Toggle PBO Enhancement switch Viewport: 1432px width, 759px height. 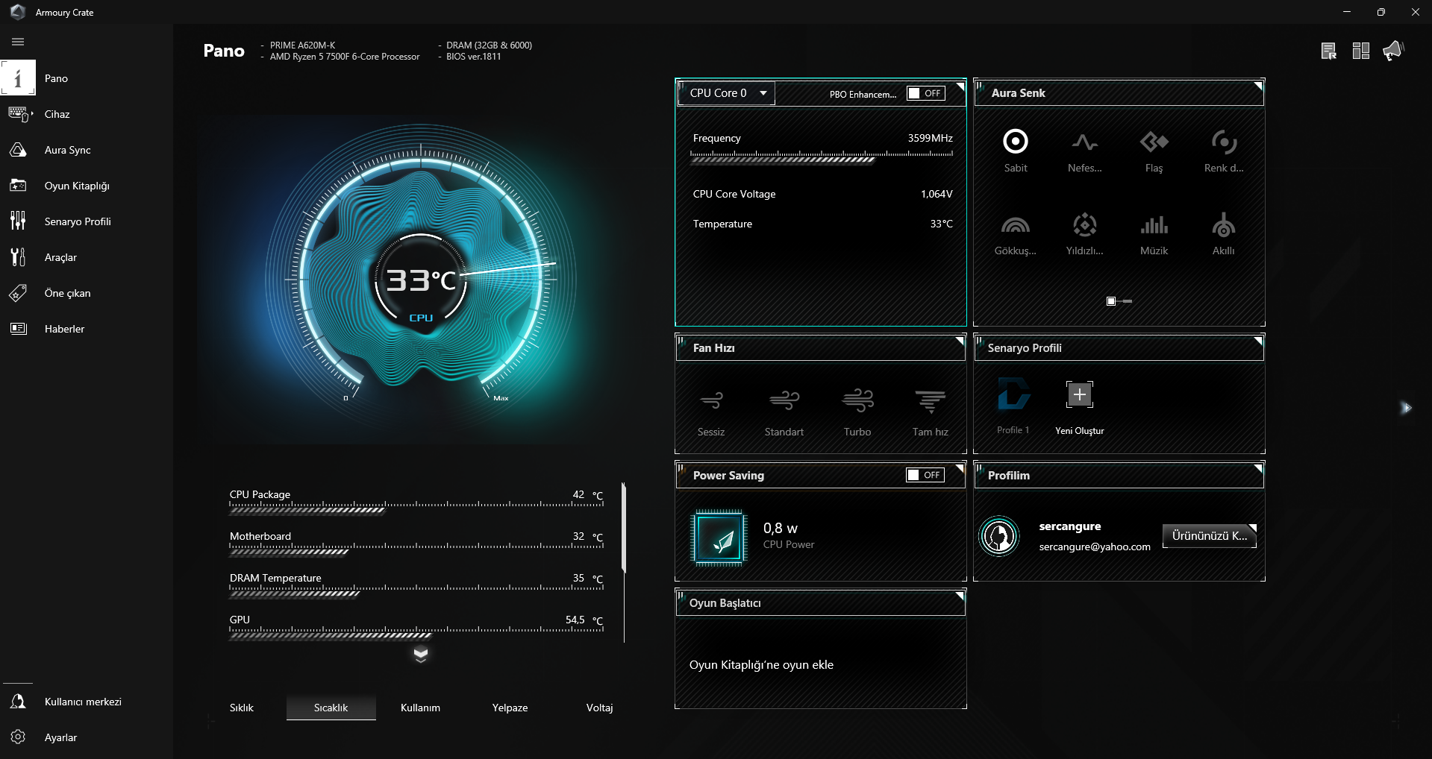(x=925, y=93)
